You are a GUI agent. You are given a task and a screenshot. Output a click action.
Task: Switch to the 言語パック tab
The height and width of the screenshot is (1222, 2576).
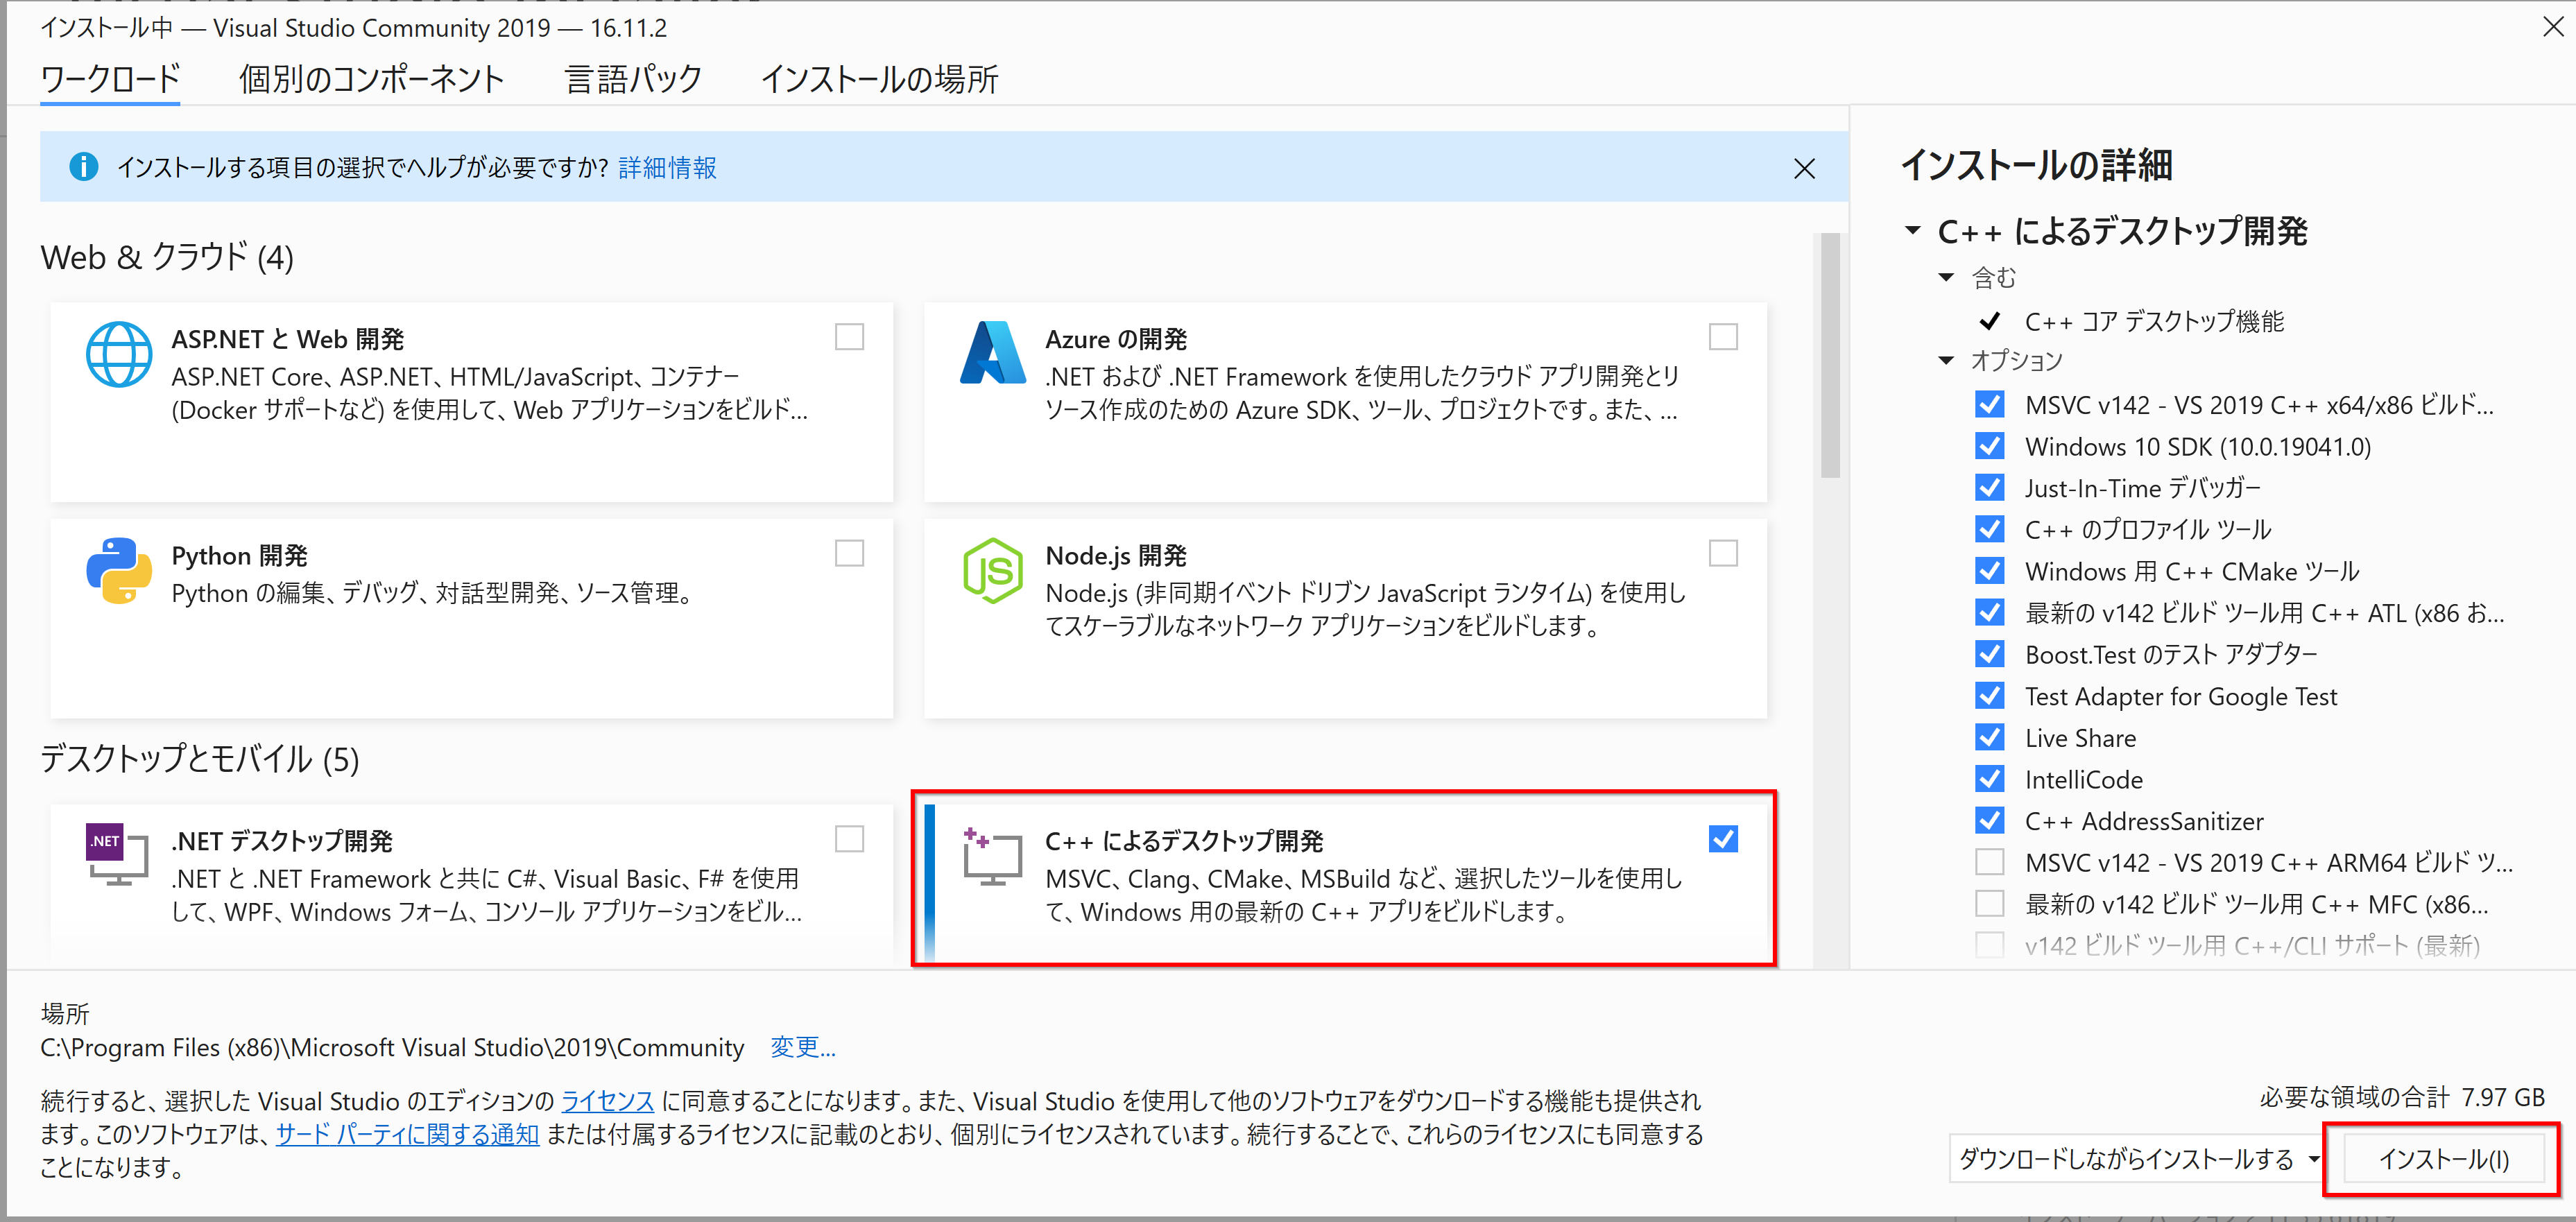tap(634, 79)
